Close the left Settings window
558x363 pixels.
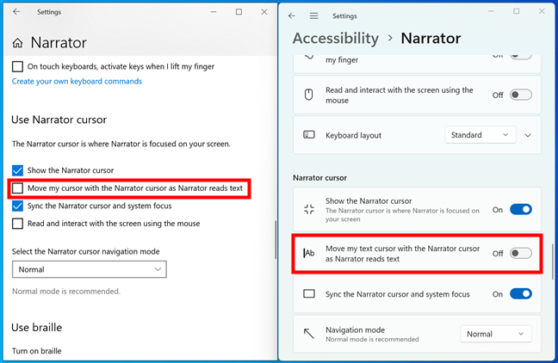264,12
